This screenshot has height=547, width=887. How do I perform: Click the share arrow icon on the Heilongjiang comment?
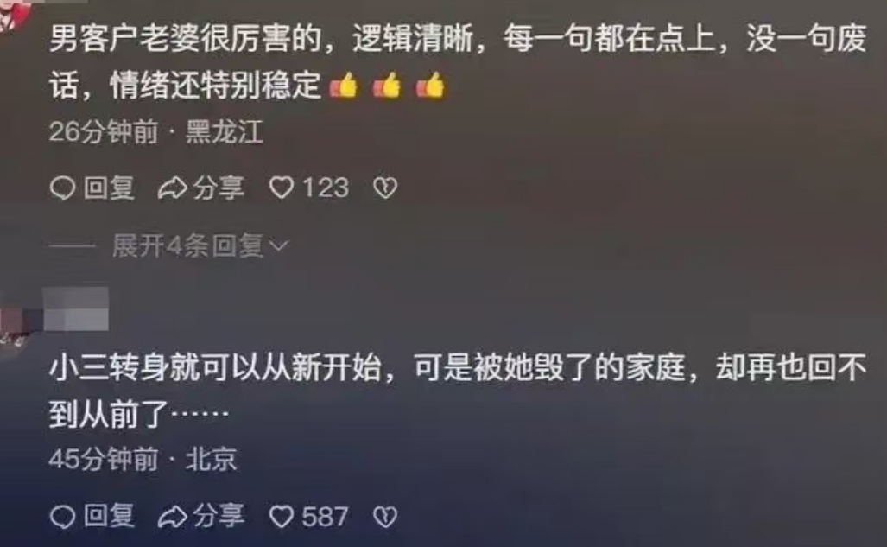tap(172, 188)
